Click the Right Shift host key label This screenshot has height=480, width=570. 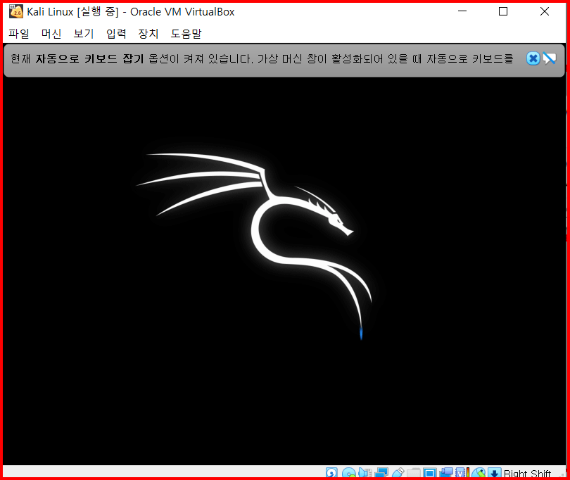coord(527,473)
